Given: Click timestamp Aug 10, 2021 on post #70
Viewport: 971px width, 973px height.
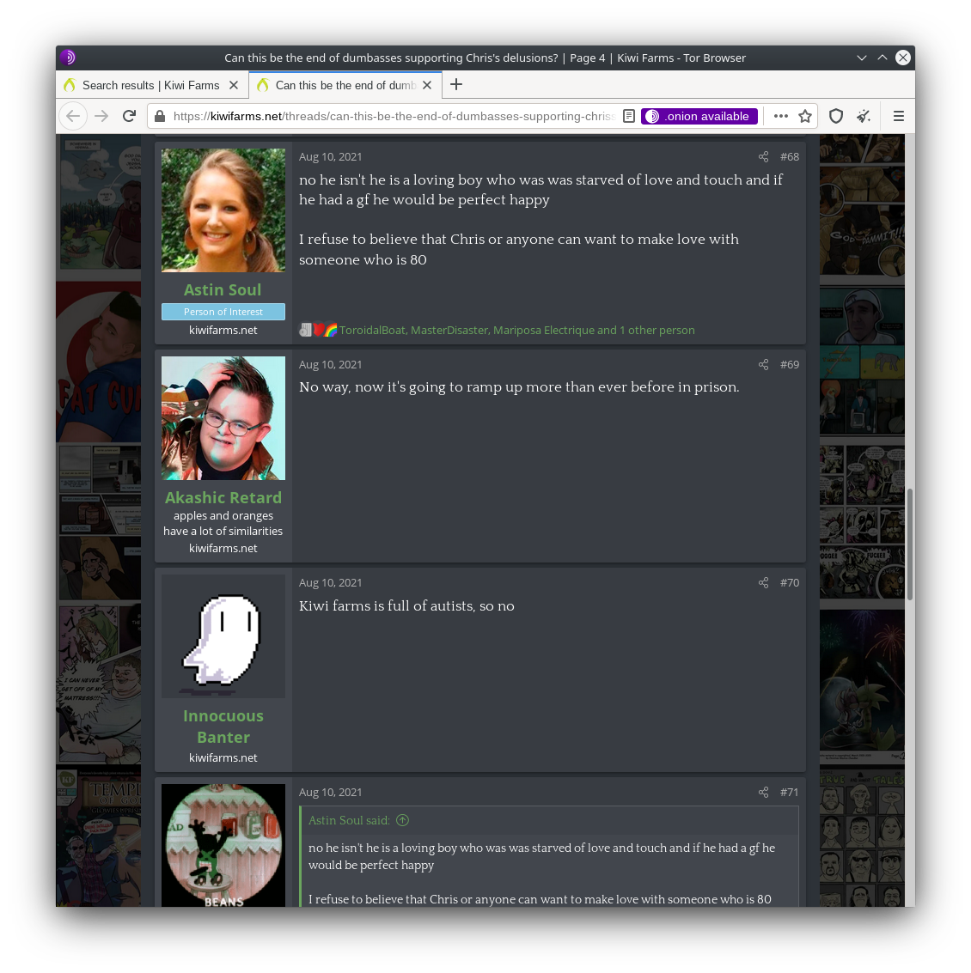Looking at the screenshot, I should click(x=330, y=582).
